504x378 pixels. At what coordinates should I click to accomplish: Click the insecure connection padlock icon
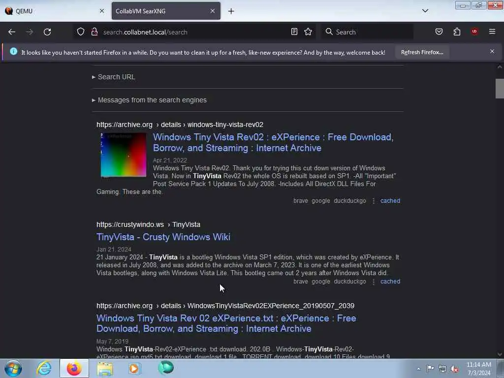(x=94, y=32)
